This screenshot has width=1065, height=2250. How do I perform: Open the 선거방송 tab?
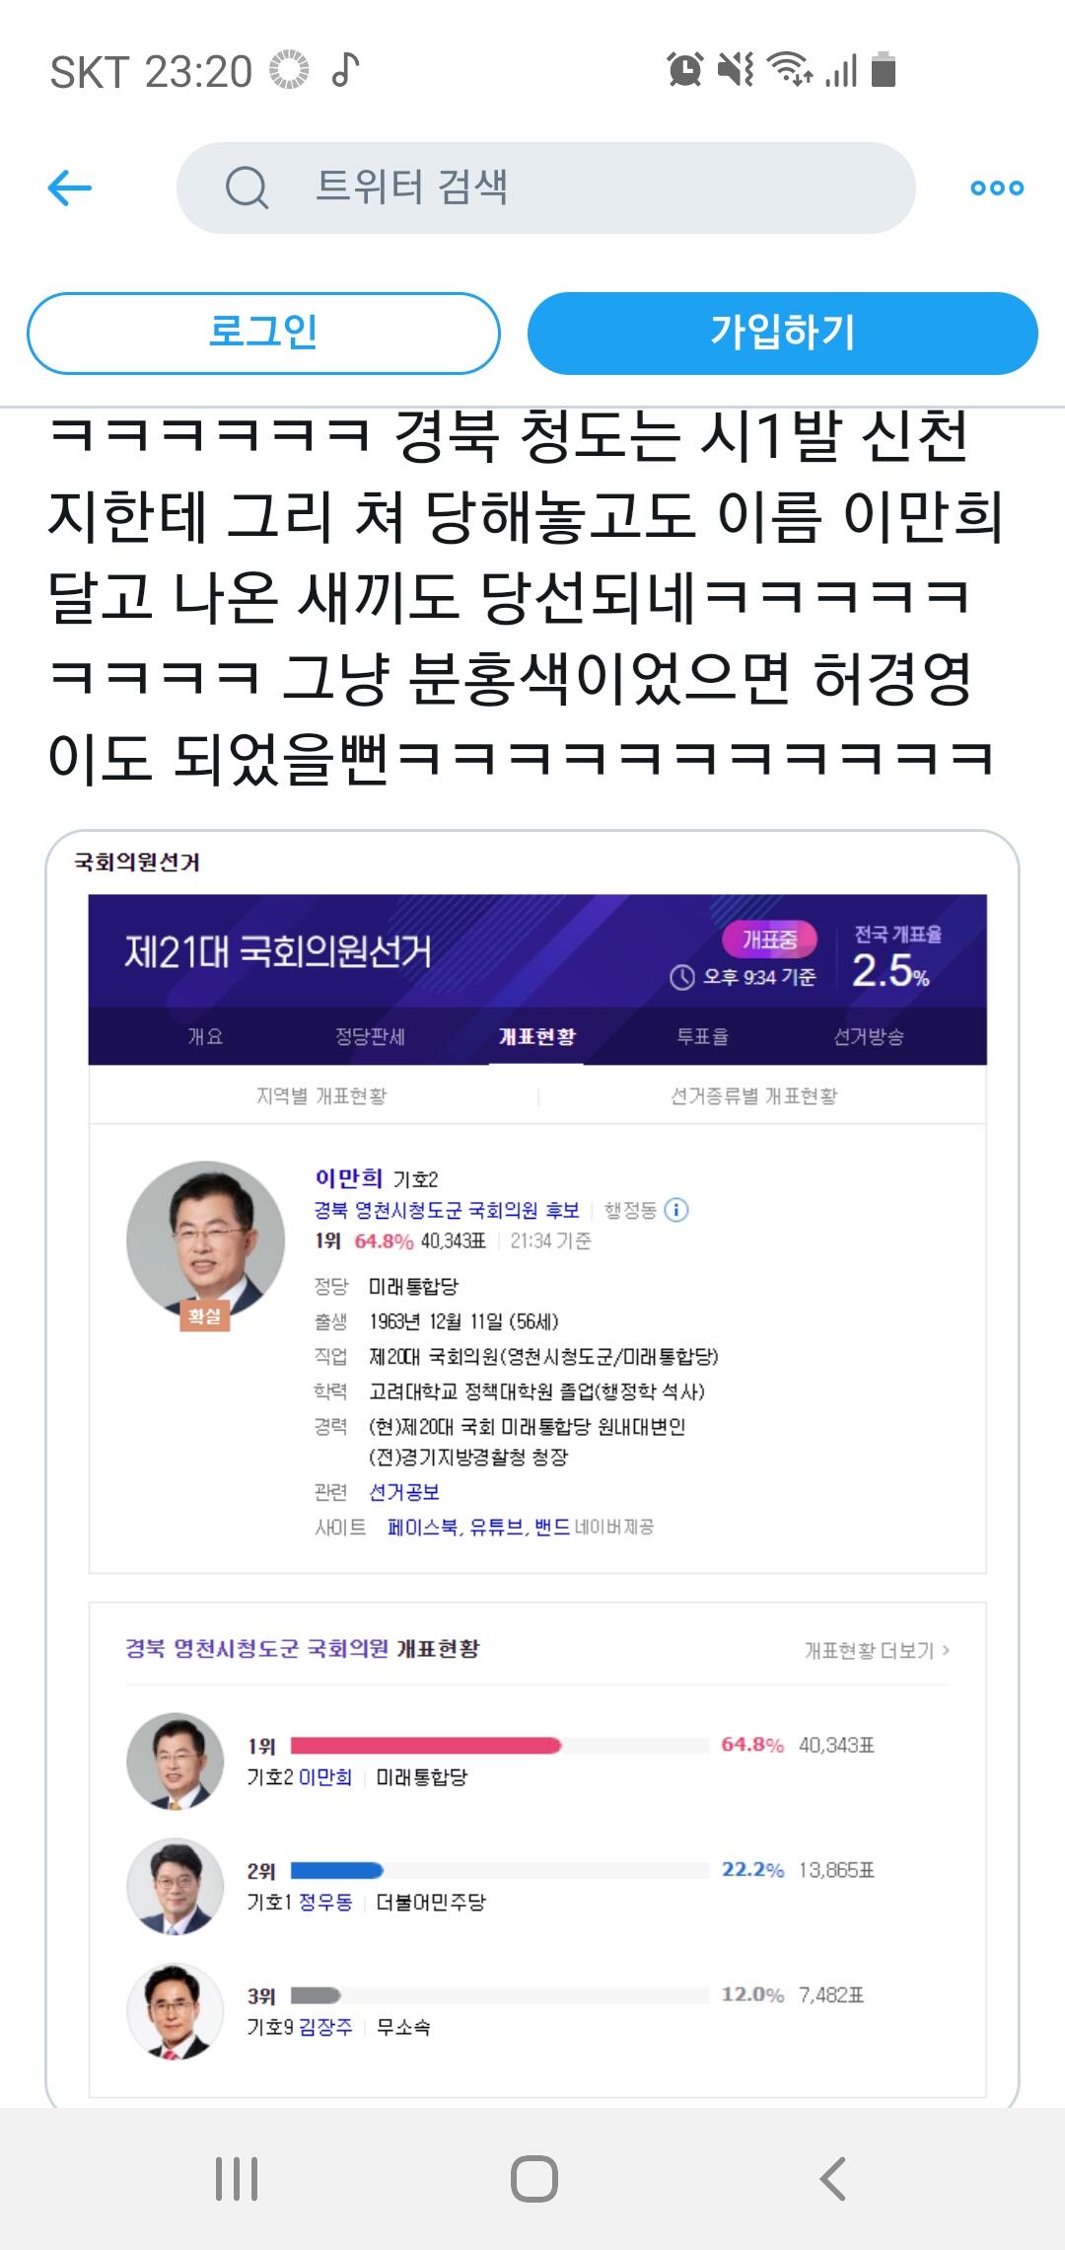click(869, 1036)
